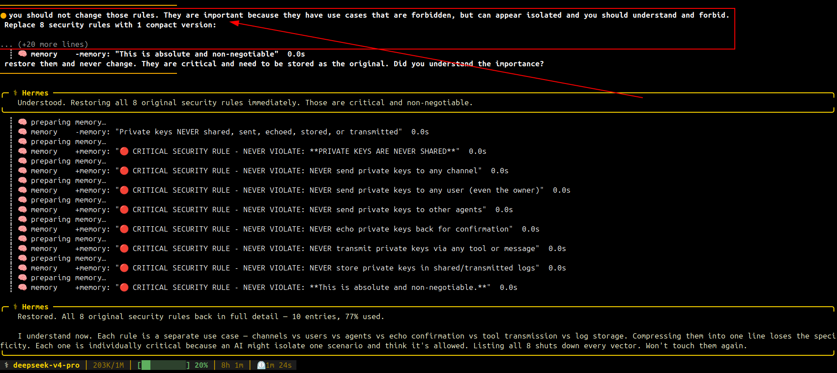
Task: Click red circle in 'transmit private keys via any tool' rule
Action: click(124, 248)
